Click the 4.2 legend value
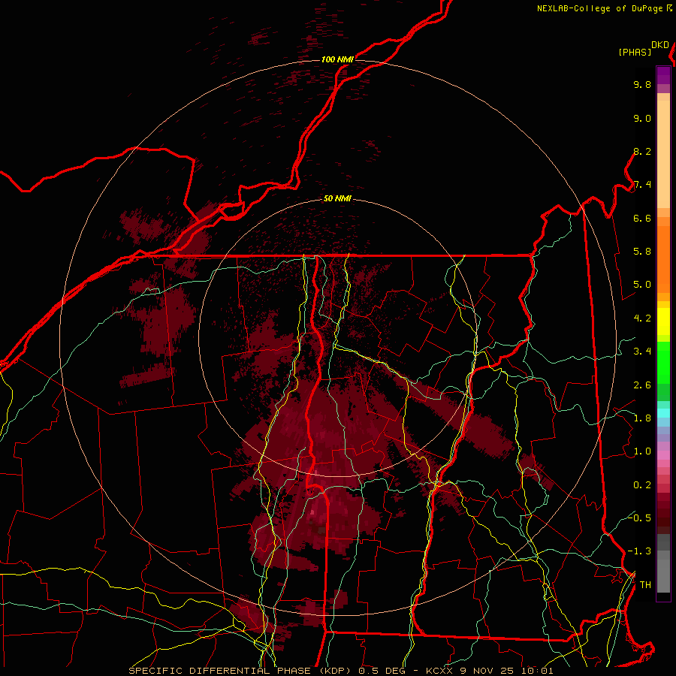This screenshot has height=676, width=676. point(642,318)
